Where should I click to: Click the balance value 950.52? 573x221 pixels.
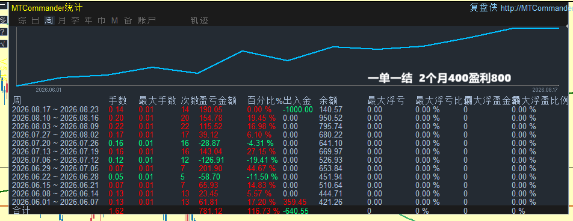(330, 118)
